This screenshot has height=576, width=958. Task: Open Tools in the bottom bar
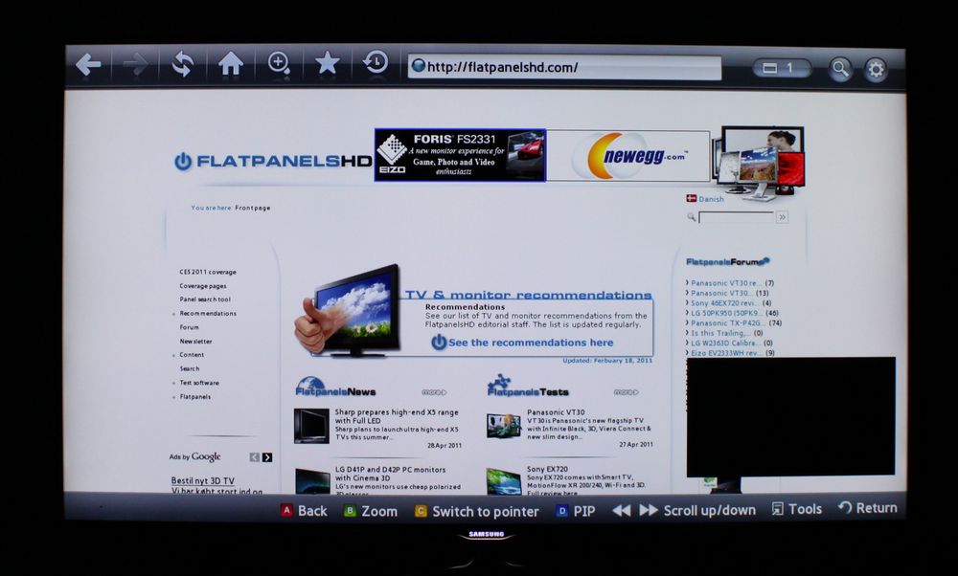pos(797,509)
